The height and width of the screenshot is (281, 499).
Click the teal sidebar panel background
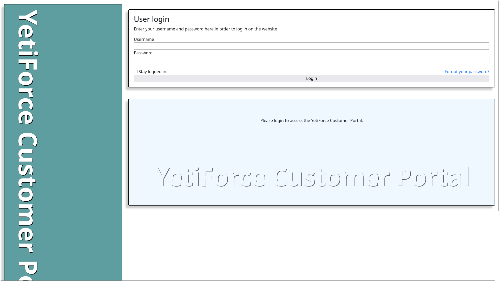(83, 140)
